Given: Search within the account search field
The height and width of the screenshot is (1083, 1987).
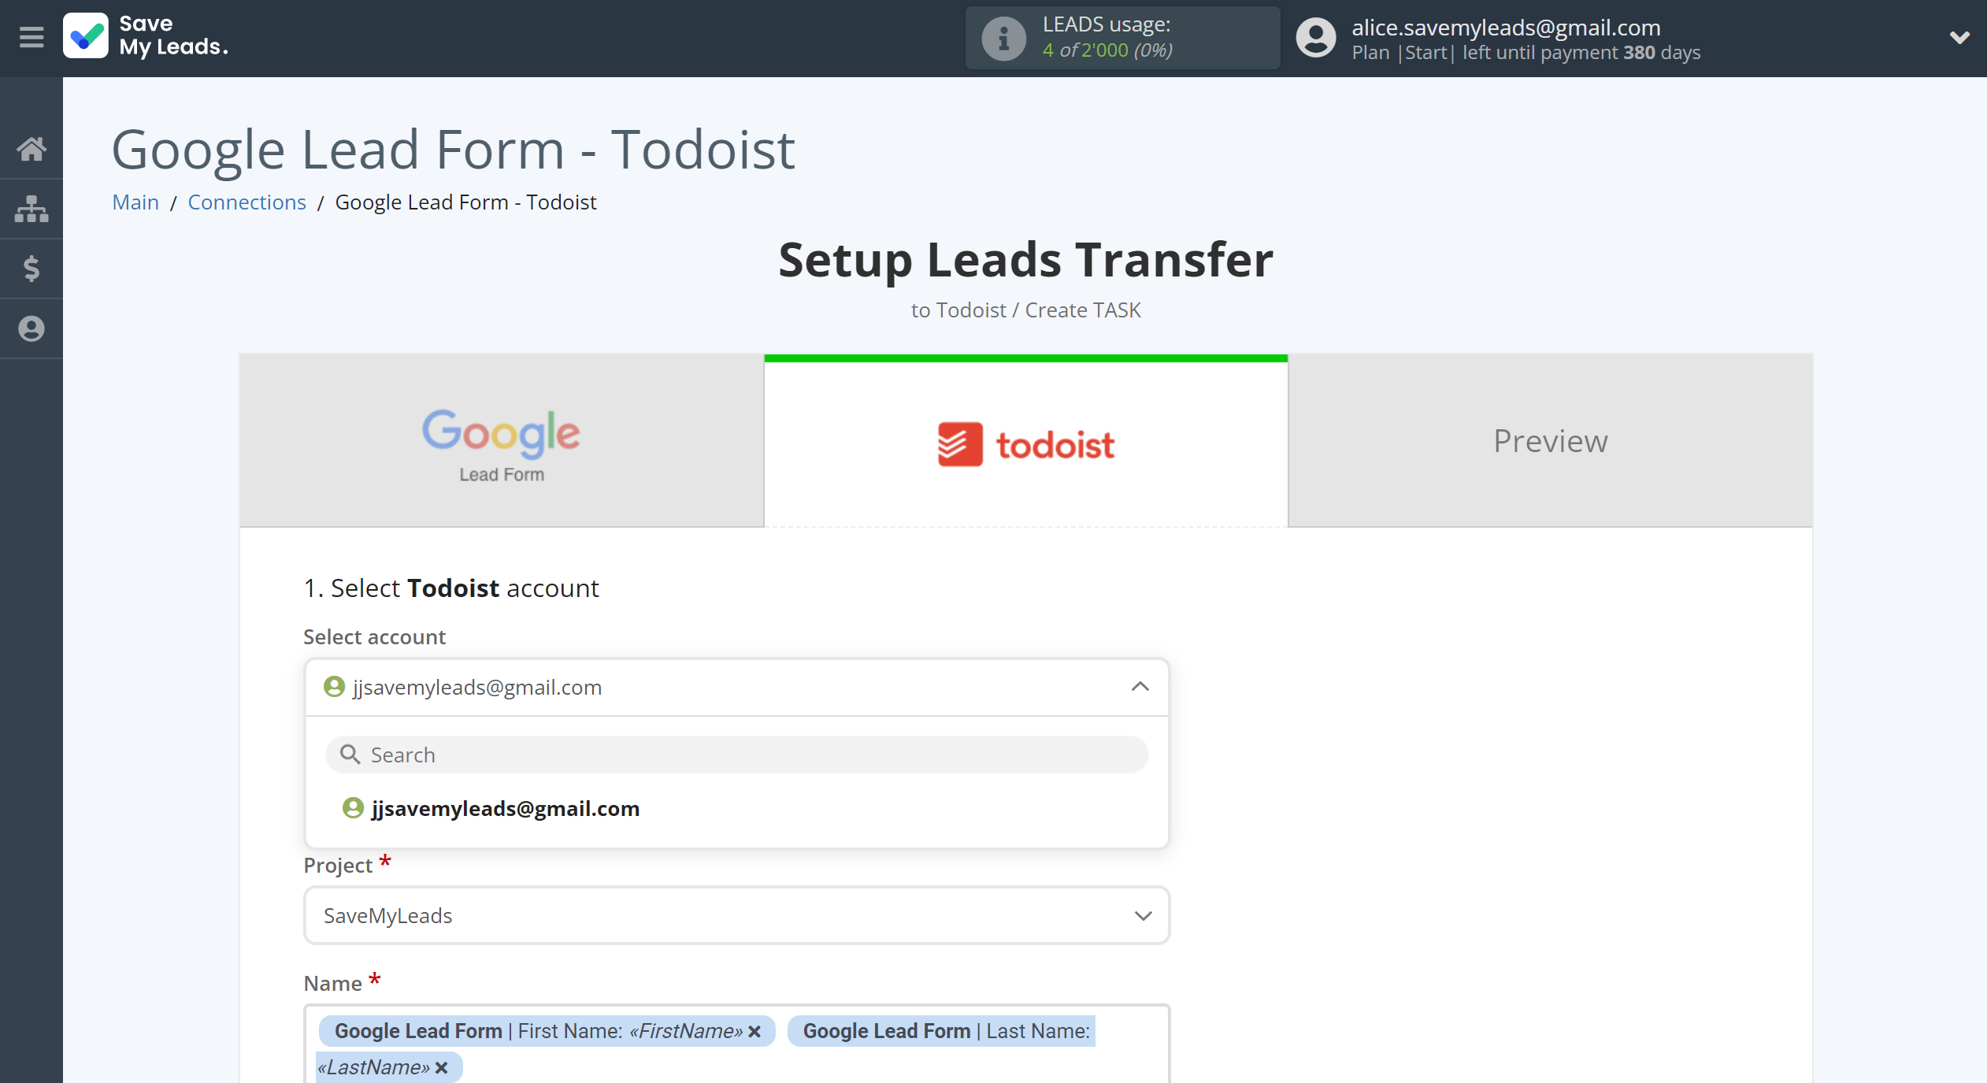Looking at the screenshot, I should [737, 754].
